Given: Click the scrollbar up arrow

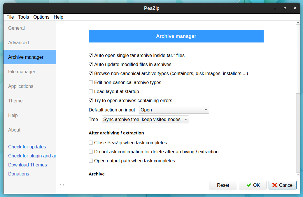Looking at the screenshot, I should (298, 23).
